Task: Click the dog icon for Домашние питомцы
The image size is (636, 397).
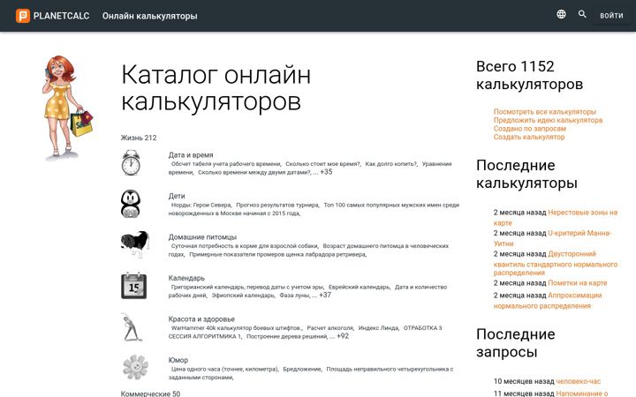Action: [x=135, y=244]
